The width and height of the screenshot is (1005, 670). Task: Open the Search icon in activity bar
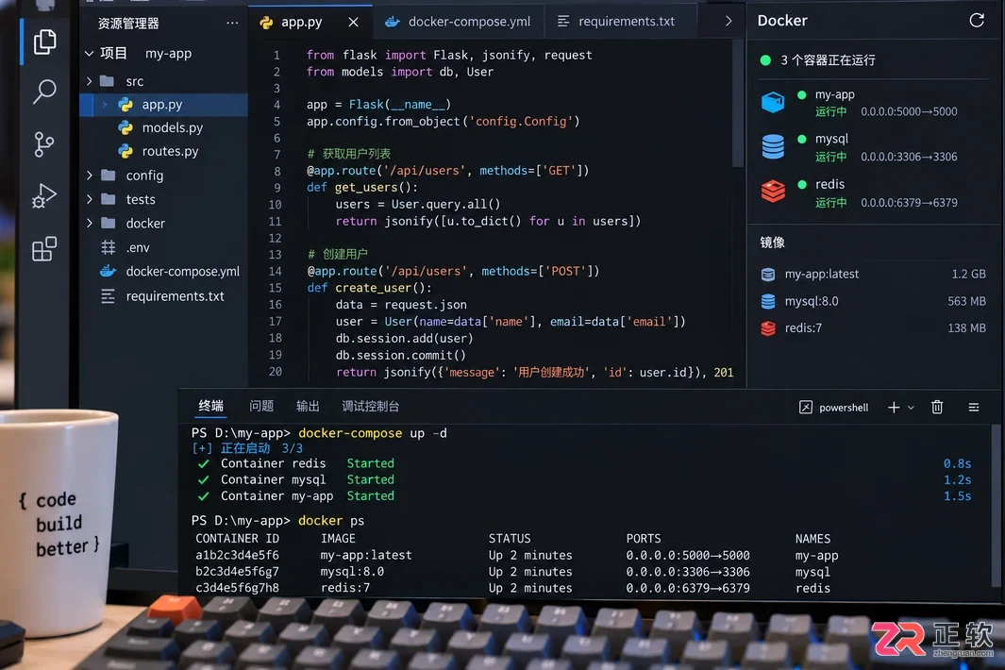44,92
